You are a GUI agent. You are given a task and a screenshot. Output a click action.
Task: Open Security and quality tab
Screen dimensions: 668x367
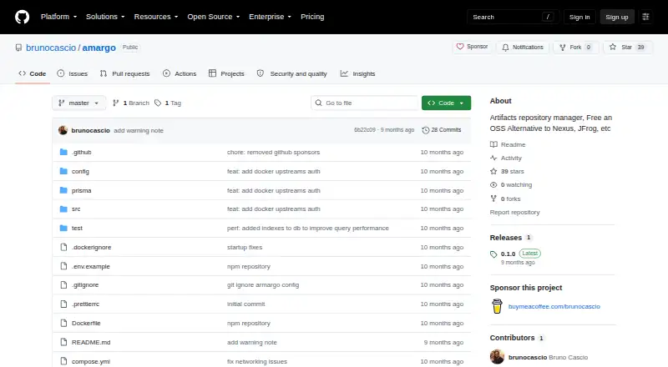click(x=291, y=73)
